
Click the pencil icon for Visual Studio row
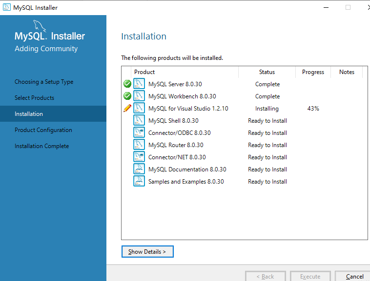[127, 108]
